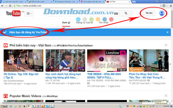Reload the page with refresh icon
Viewport: 173px width, 108px height.
tap(10, 6)
